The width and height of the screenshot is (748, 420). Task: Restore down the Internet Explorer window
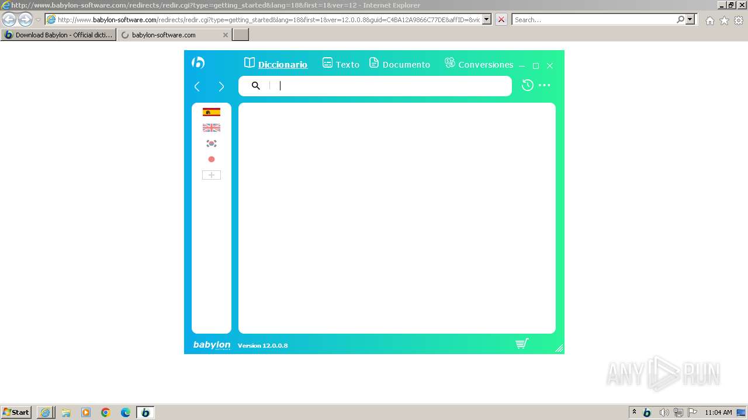pos(731,5)
